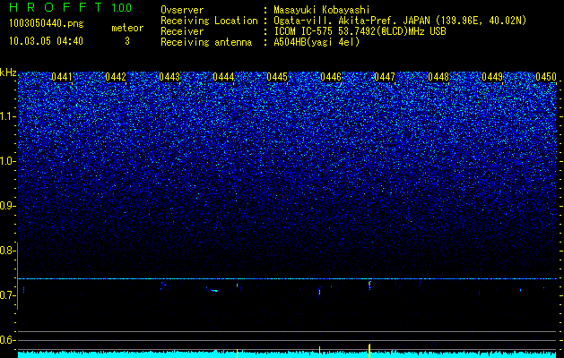Click the 0.9 kHz frequency label
The height and width of the screenshot is (358, 564).
click(7, 206)
